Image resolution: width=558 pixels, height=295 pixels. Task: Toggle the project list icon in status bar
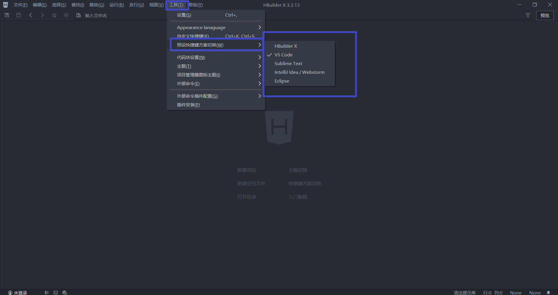46,293
